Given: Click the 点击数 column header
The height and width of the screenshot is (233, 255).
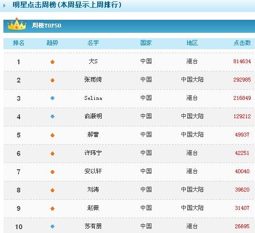Looking at the screenshot, I should pyautogui.click(x=242, y=43).
